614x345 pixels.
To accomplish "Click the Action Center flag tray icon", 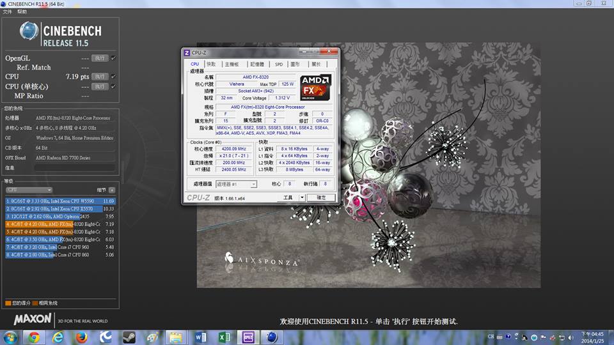I will (544, 337).
